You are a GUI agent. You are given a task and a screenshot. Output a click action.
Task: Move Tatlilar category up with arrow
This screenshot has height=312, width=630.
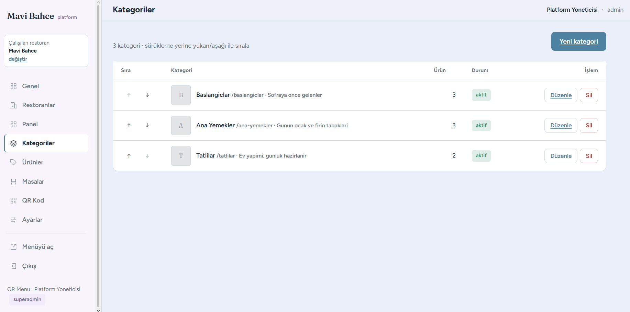[129, 156]
